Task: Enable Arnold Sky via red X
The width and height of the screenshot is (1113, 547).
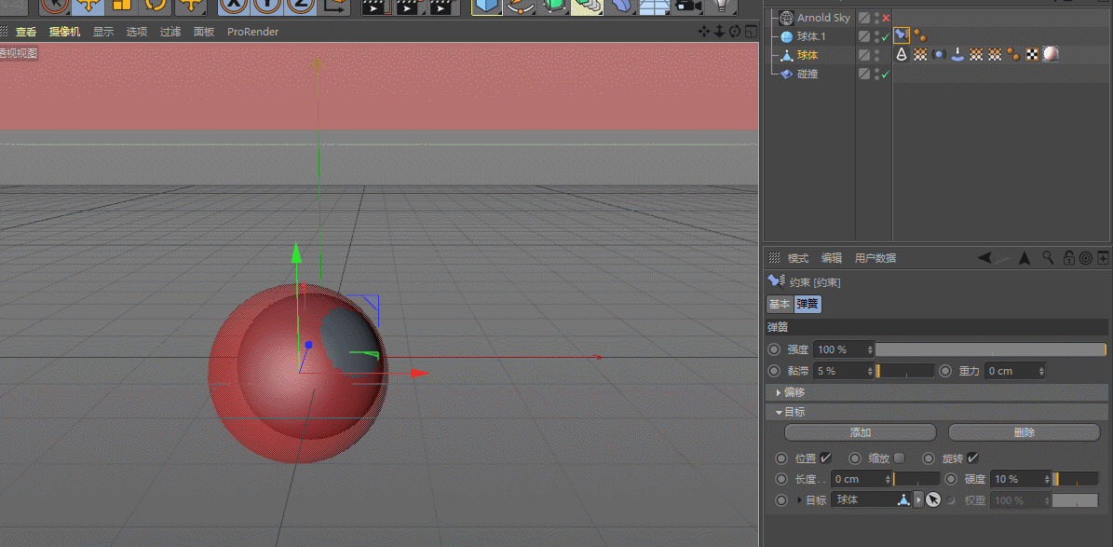Action: pos(886,18)
